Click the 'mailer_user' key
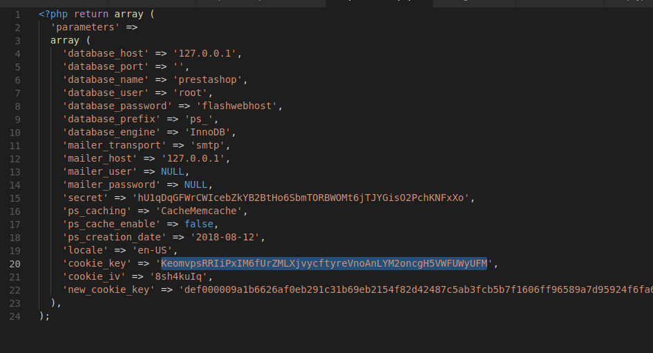 pos(100,171)
